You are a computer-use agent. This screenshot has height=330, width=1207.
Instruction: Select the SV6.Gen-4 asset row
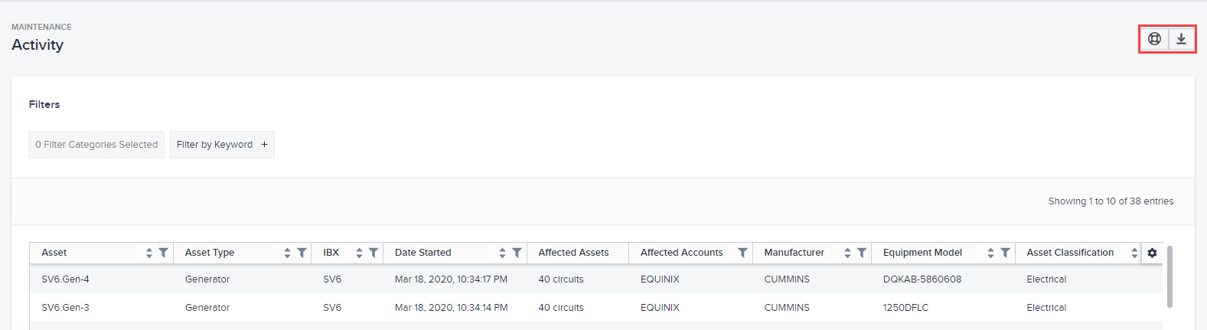(595, 279)
